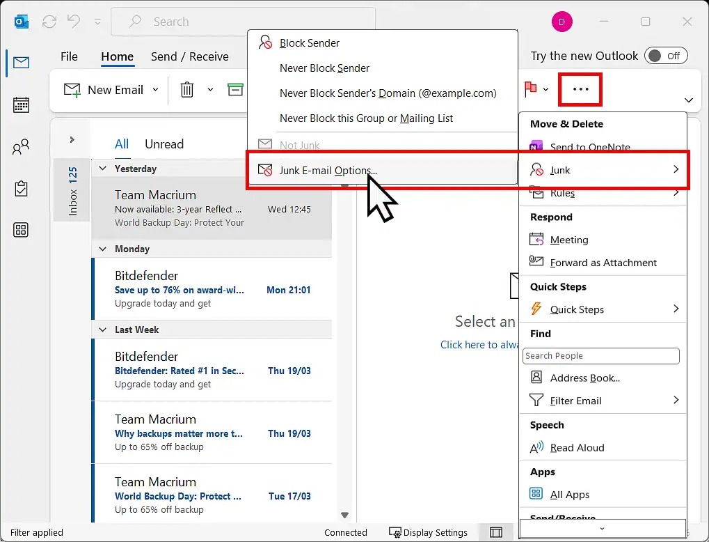Open the Calendar from the navigation sidebar
The height and width of the screenshot is (542, 709).
point(20,104)
